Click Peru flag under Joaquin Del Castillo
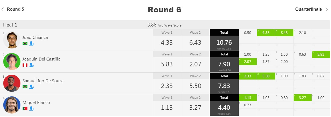Screen dimensions: 331x117 coord(25,65)
